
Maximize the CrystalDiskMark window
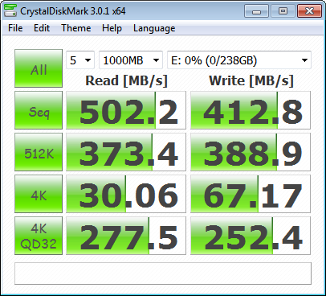(283, 11)
